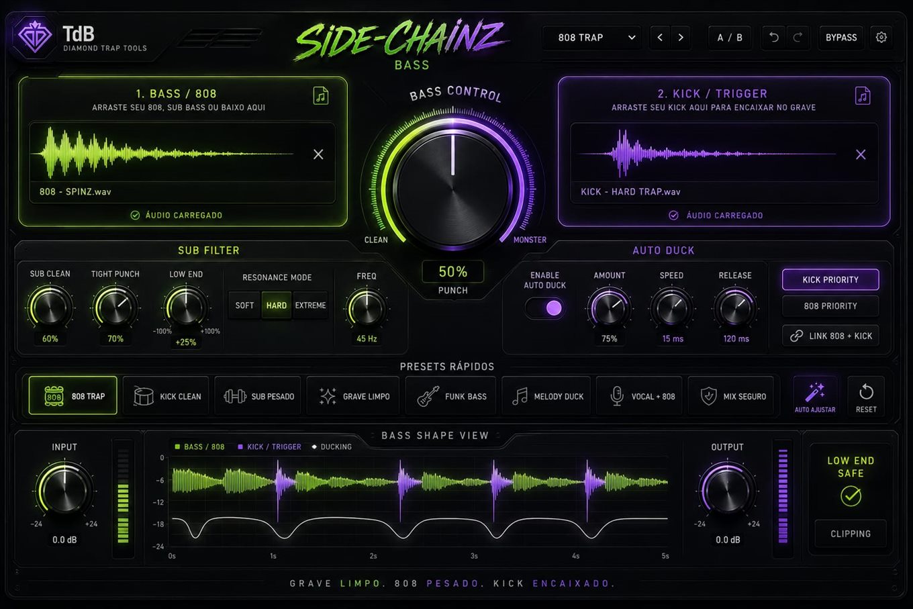Viewport: 913px width, 609px height.
Task: Click the 808 TRAP quick preset label
Action: [x=88, y=396]
